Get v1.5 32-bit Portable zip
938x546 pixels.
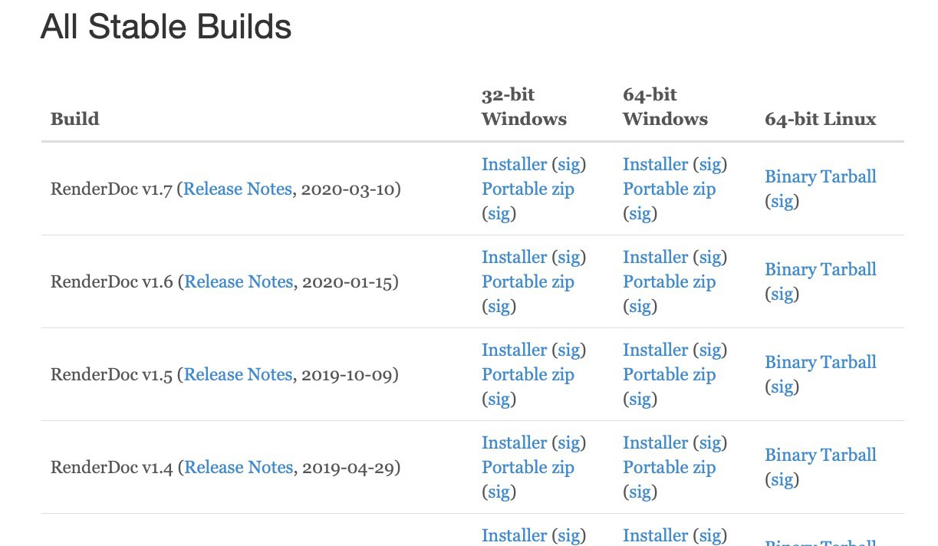click(528, 374)
